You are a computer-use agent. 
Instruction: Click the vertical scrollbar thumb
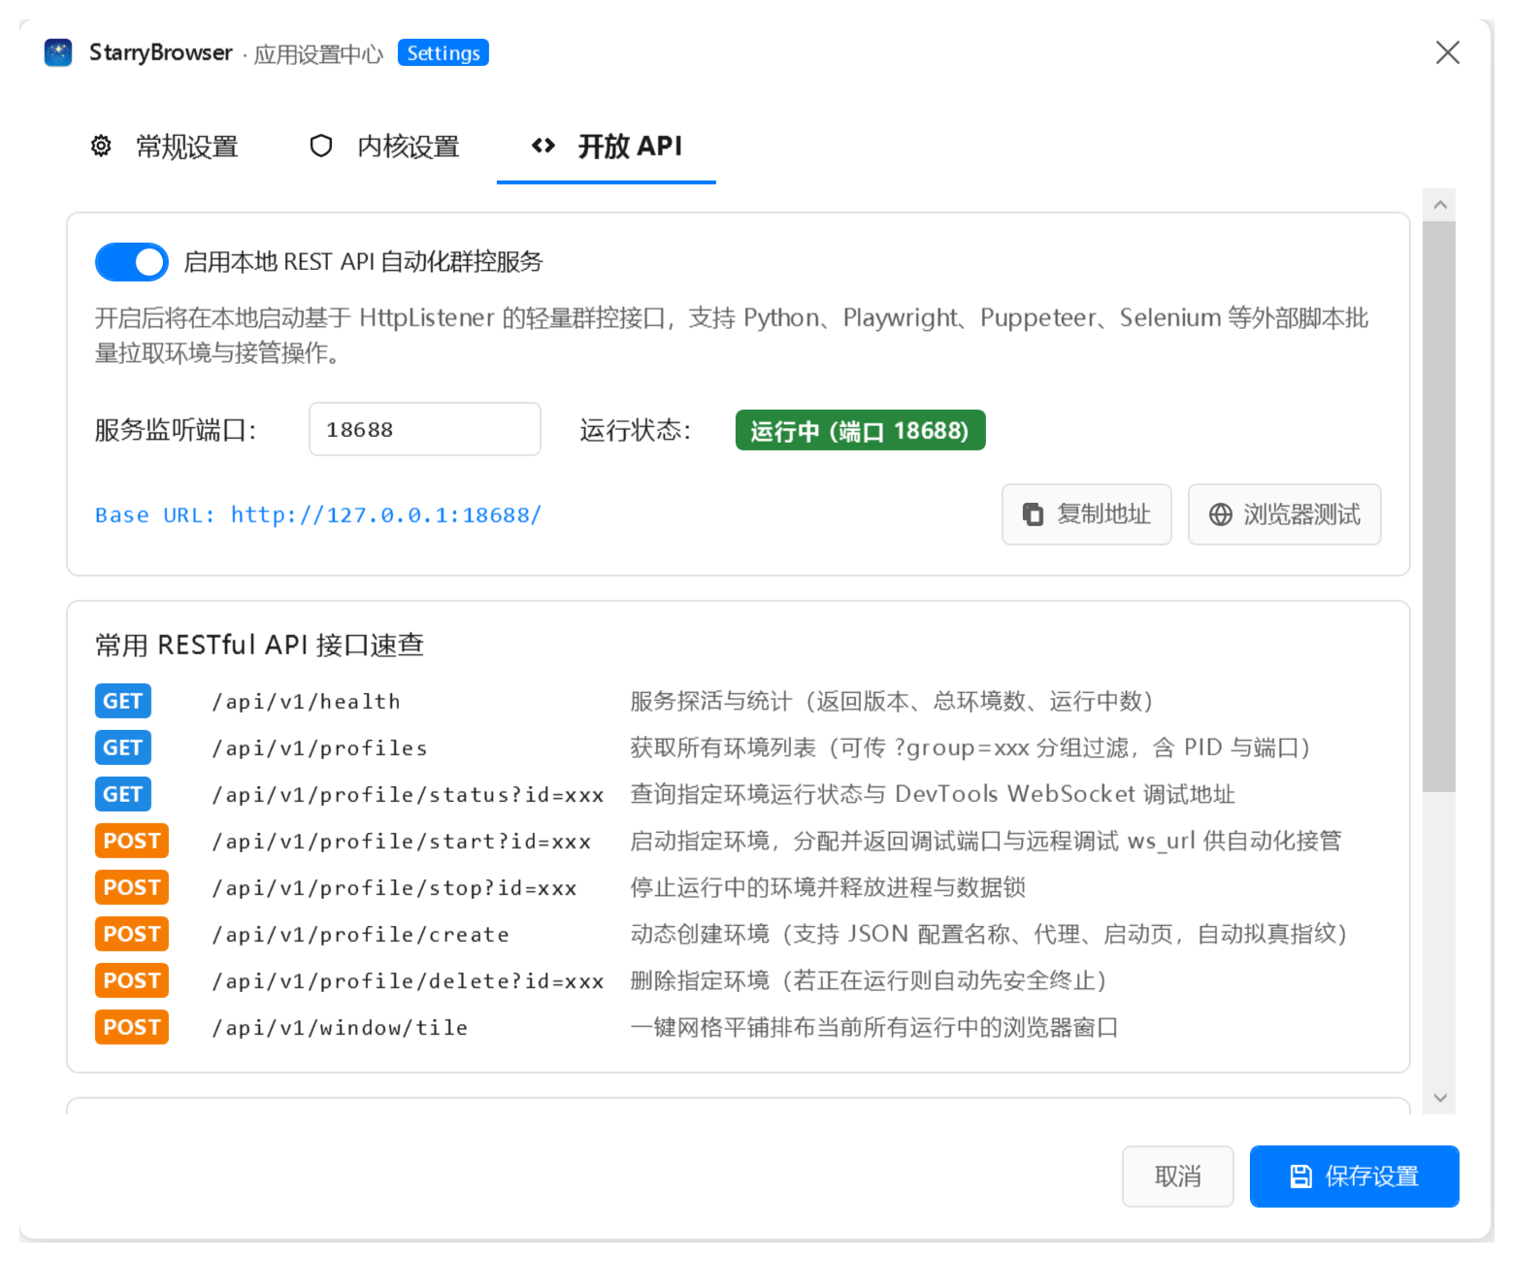pos(1439,507)
